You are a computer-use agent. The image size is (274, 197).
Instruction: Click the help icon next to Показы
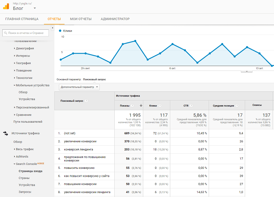(133, 106)
